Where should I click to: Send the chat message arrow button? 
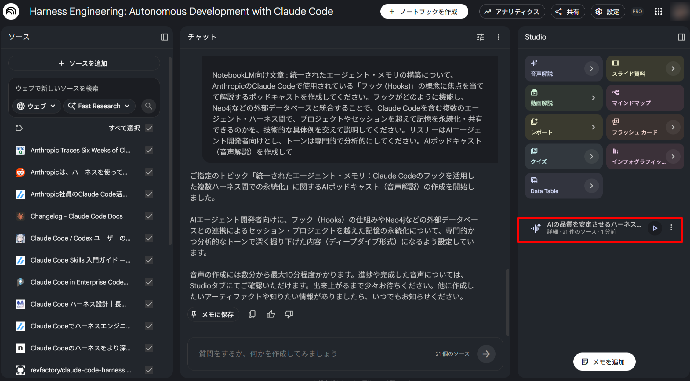(x=486, y=354)
